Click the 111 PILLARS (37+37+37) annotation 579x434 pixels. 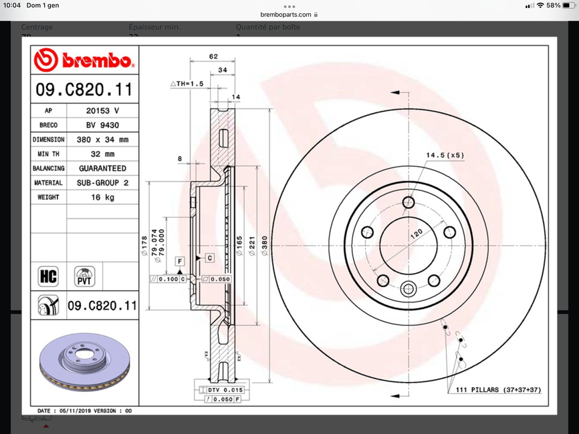(x=498, y=390)
